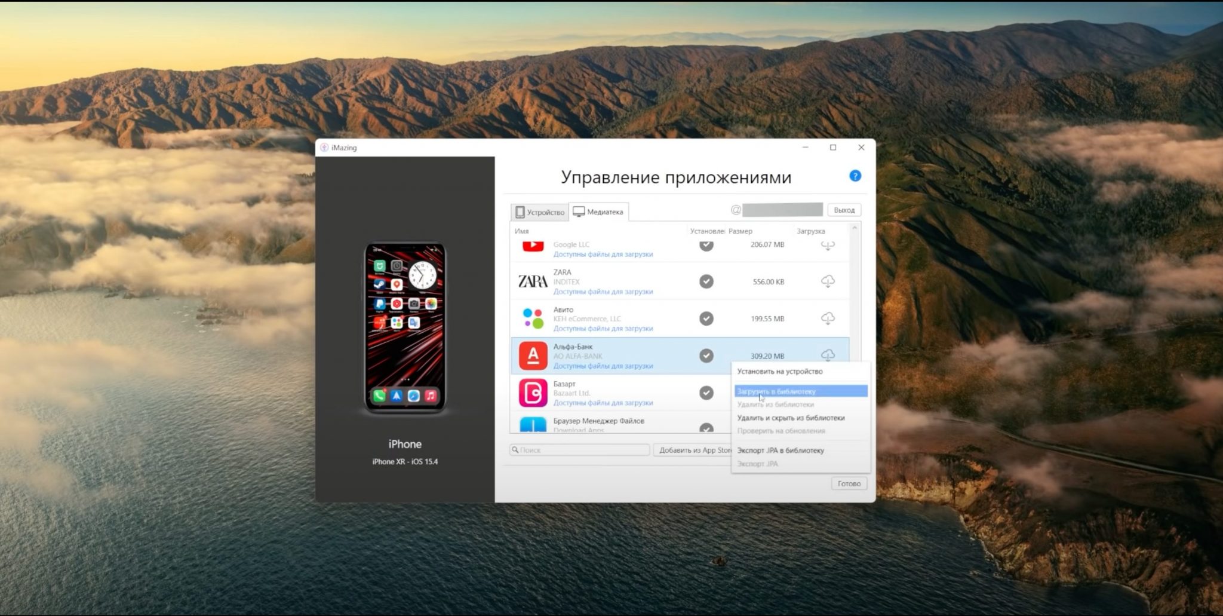Click the blue help question mark icon

(855, 176)
